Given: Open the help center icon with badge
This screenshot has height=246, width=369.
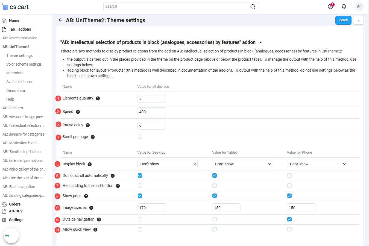Looking at the screenshot, I should [330, 6].
